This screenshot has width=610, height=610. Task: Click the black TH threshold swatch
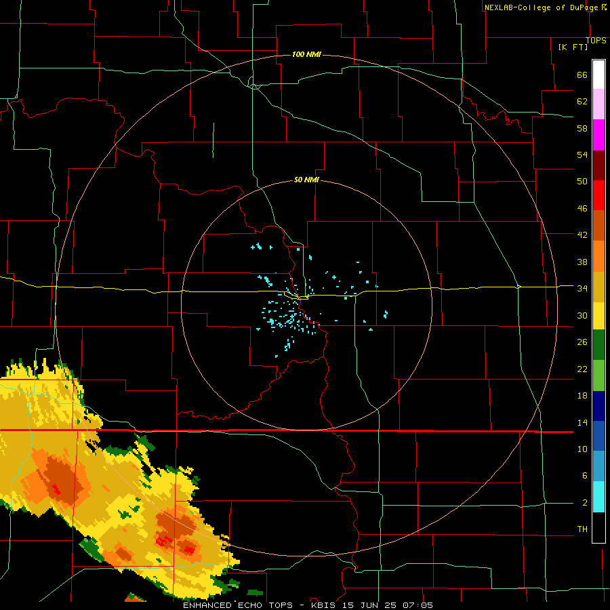(x=598, y=527)
